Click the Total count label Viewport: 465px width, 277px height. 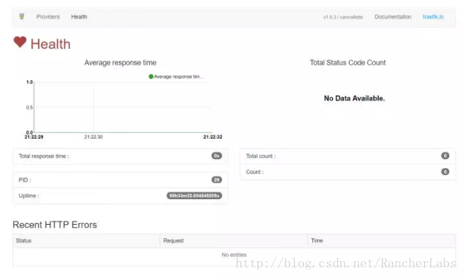(x=260, y=156)
